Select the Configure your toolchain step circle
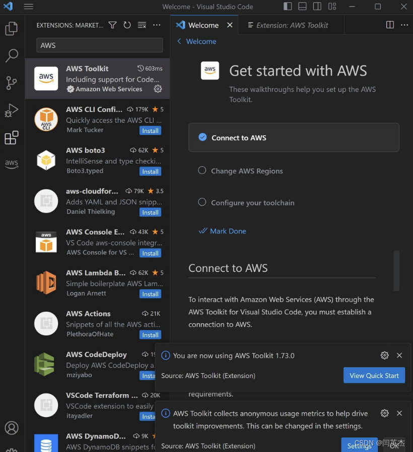 tap(202, 202)
